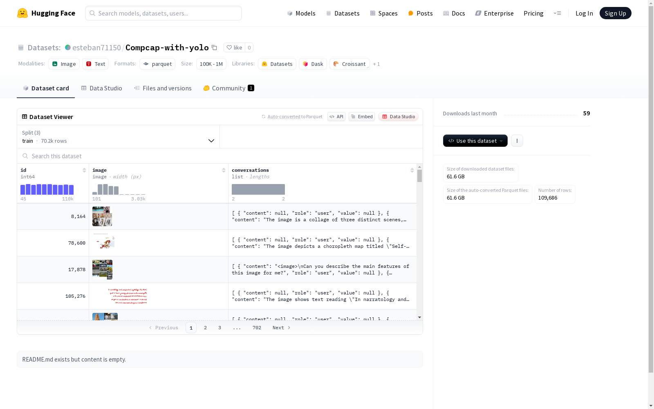Sort by the id column arrows

point(84,170)
